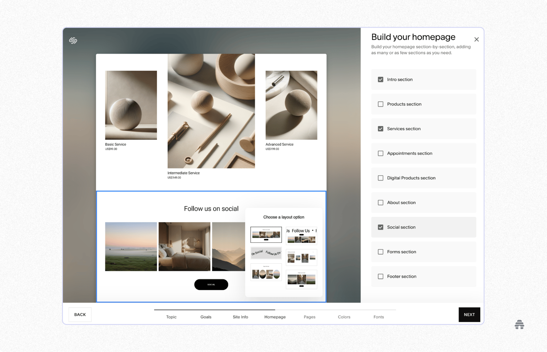This screenshot has height=352, width=547.
Task: Click the Squarespace logo icon
Action: (x=73, y=40)
